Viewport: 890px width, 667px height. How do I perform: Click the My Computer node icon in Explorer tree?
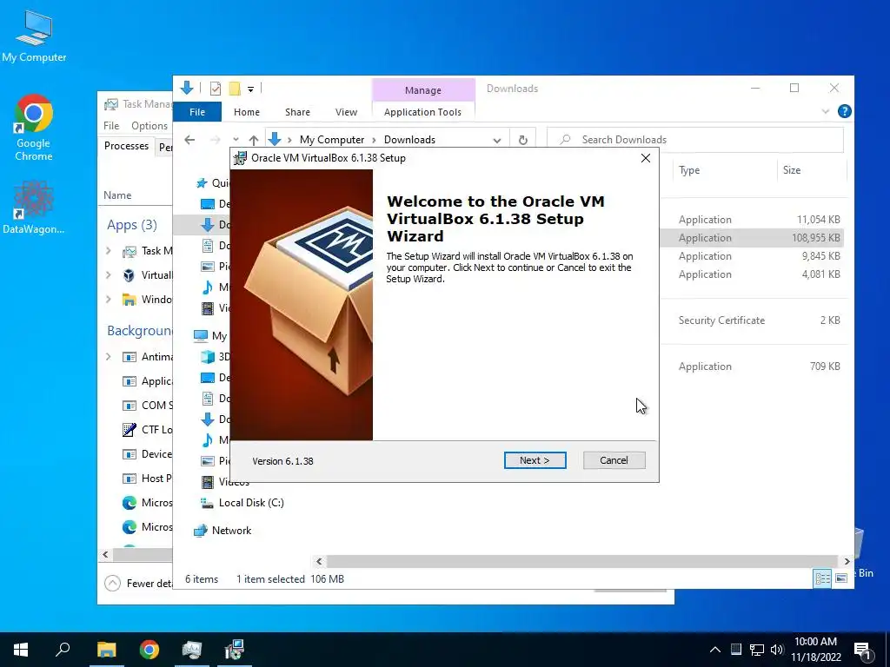coord(201,336)
